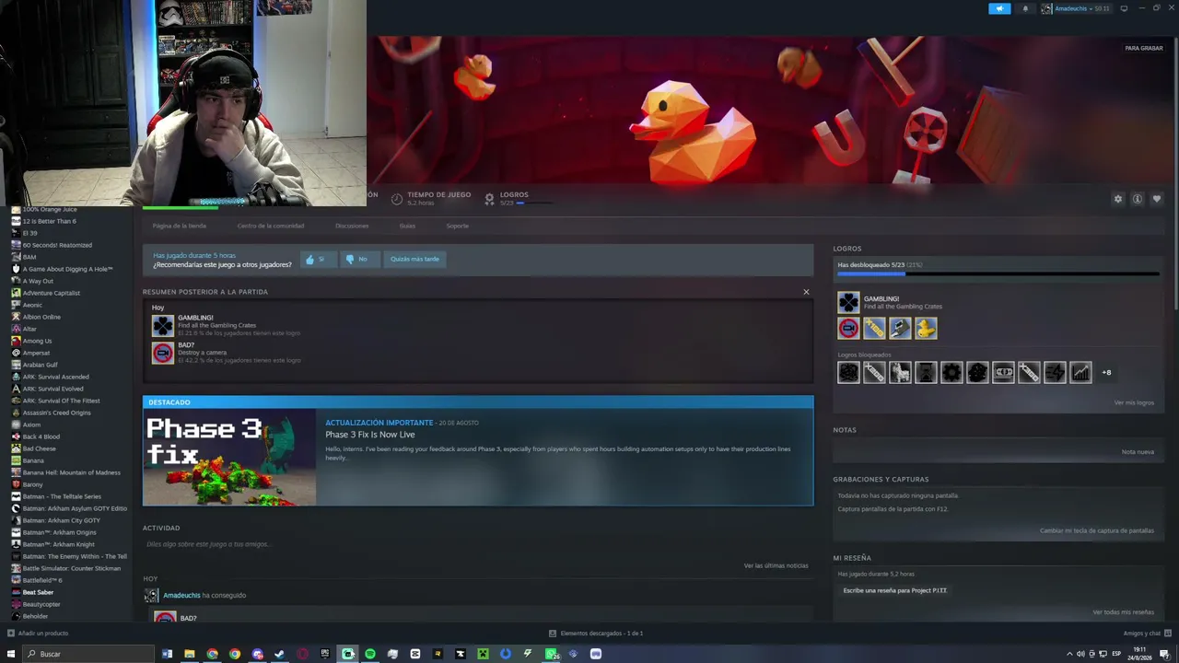Close the post-game summary panel
Image resolution: width=1179 pixels, height=663 pixels.
coord(806,292)
